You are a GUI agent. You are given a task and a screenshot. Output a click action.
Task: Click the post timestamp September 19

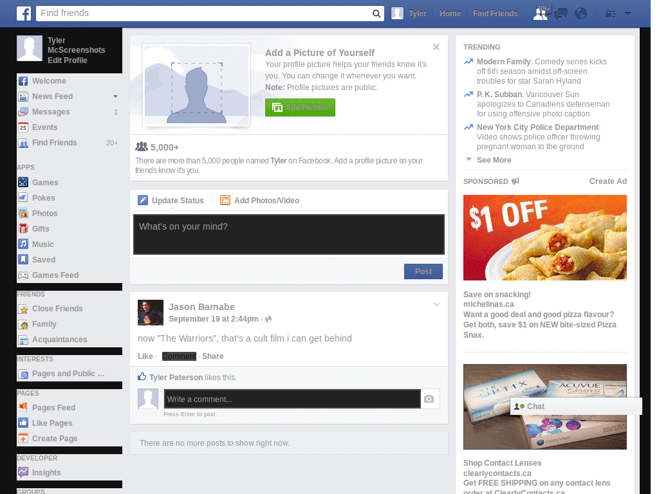point(214,319)
